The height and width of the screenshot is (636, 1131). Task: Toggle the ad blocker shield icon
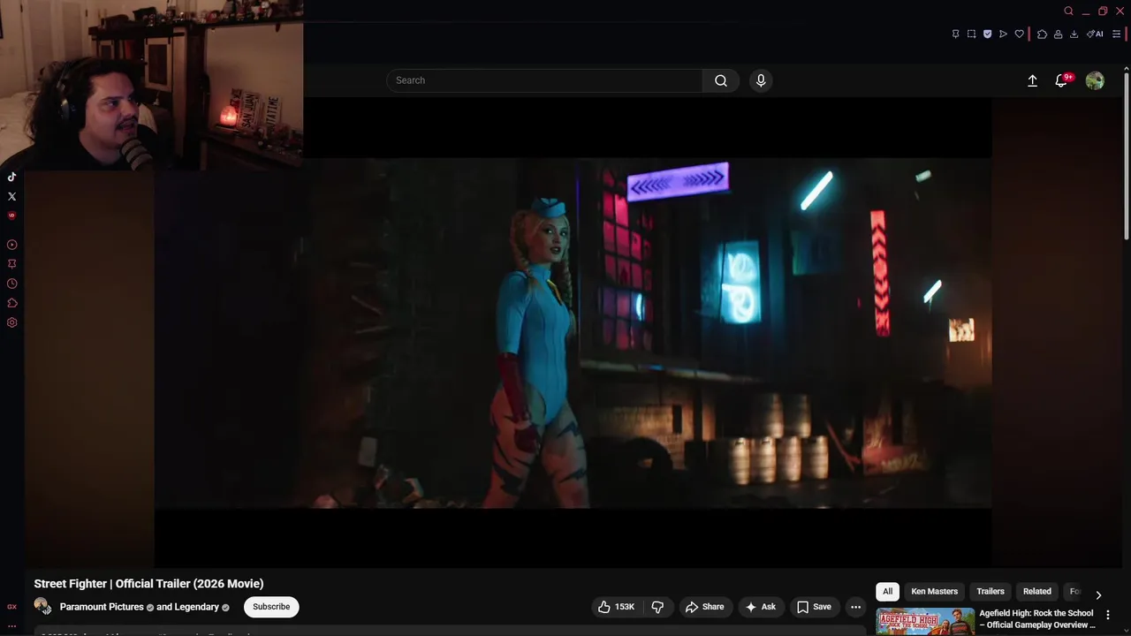987,34
